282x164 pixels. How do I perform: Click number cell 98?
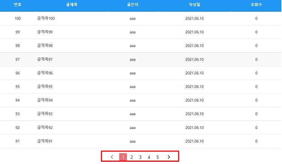point(17,46)
